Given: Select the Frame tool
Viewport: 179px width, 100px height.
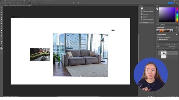Looking at the screenshot, I should 1,16.
